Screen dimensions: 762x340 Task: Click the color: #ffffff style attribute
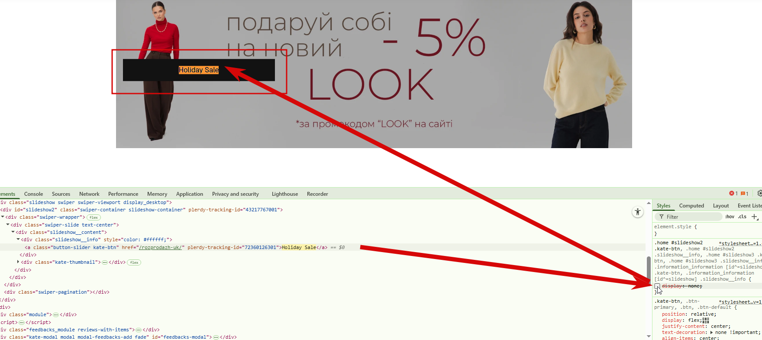click(138, 240)
